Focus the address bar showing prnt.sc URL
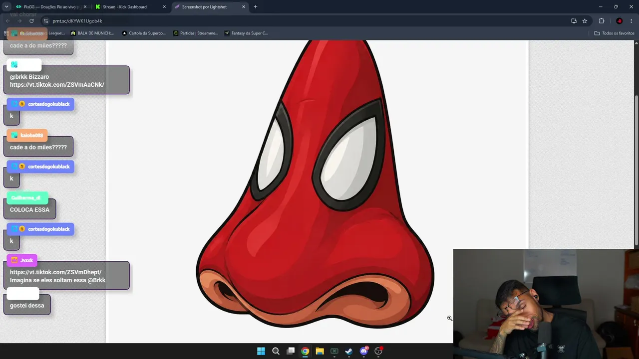Screen dimensions: 639x359 310,21
